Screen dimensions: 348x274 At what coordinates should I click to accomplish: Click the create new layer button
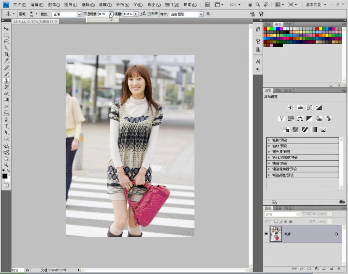click(331, 268)
